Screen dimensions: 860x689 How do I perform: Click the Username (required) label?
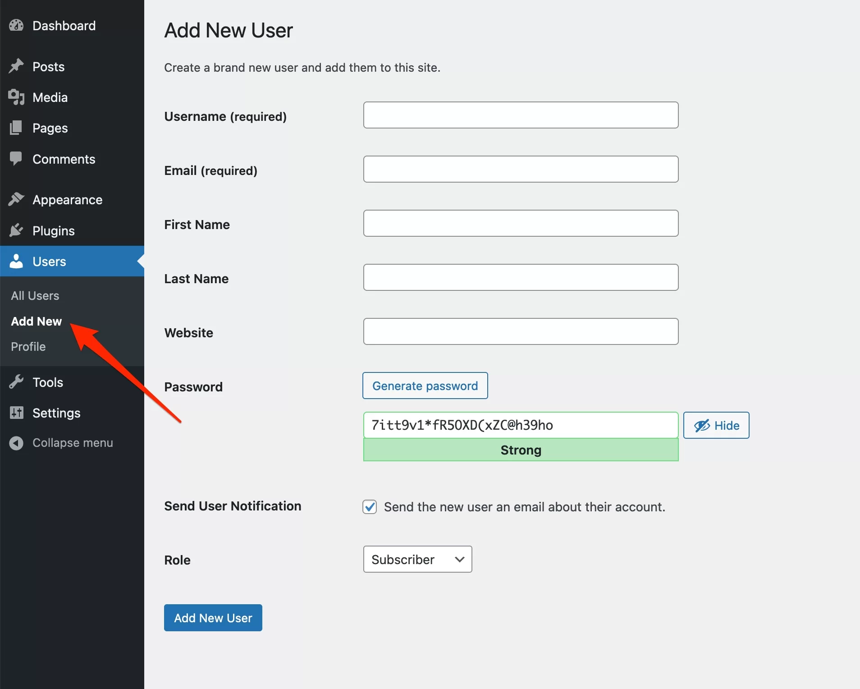225,116
